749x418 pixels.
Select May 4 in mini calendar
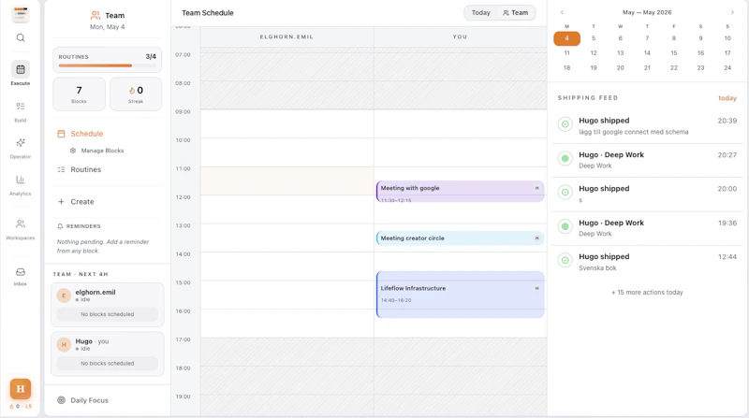566,38
